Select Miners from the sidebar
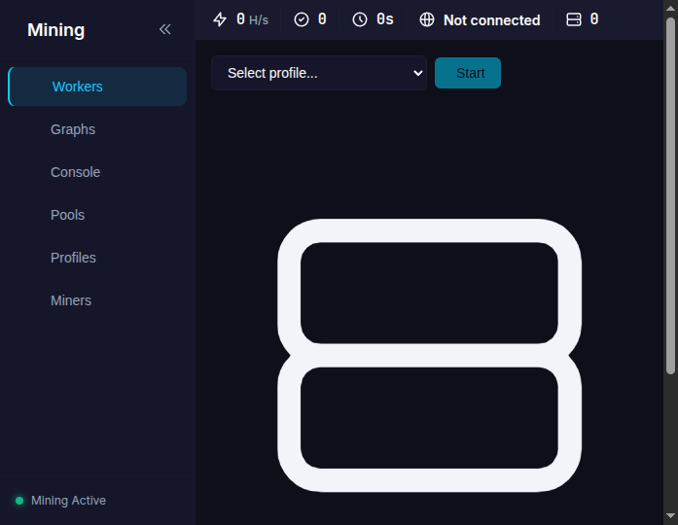Viewport: 678px width, 525px height. (x=71, y=300)
